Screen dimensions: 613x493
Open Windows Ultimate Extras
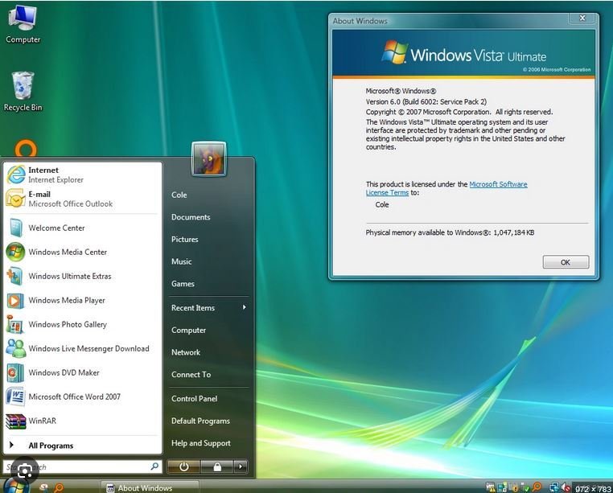click(x=83, y=277)
